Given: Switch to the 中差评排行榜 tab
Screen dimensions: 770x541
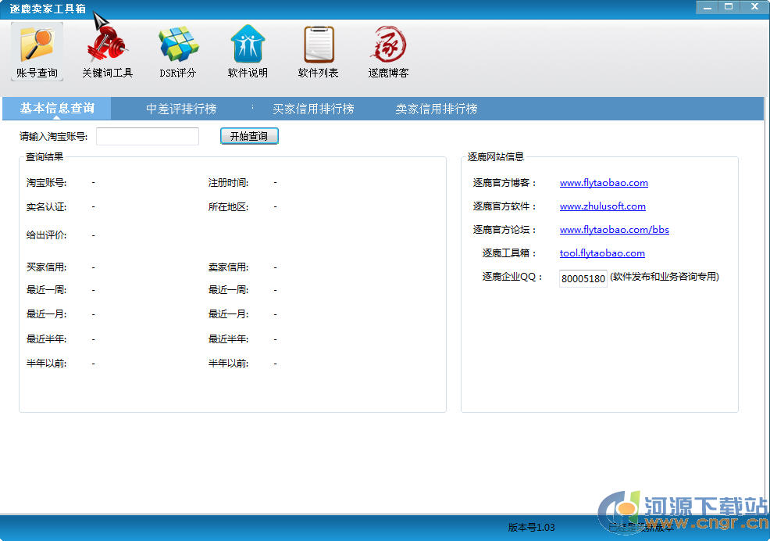Looking at the screenshot, I should point(181,109).
